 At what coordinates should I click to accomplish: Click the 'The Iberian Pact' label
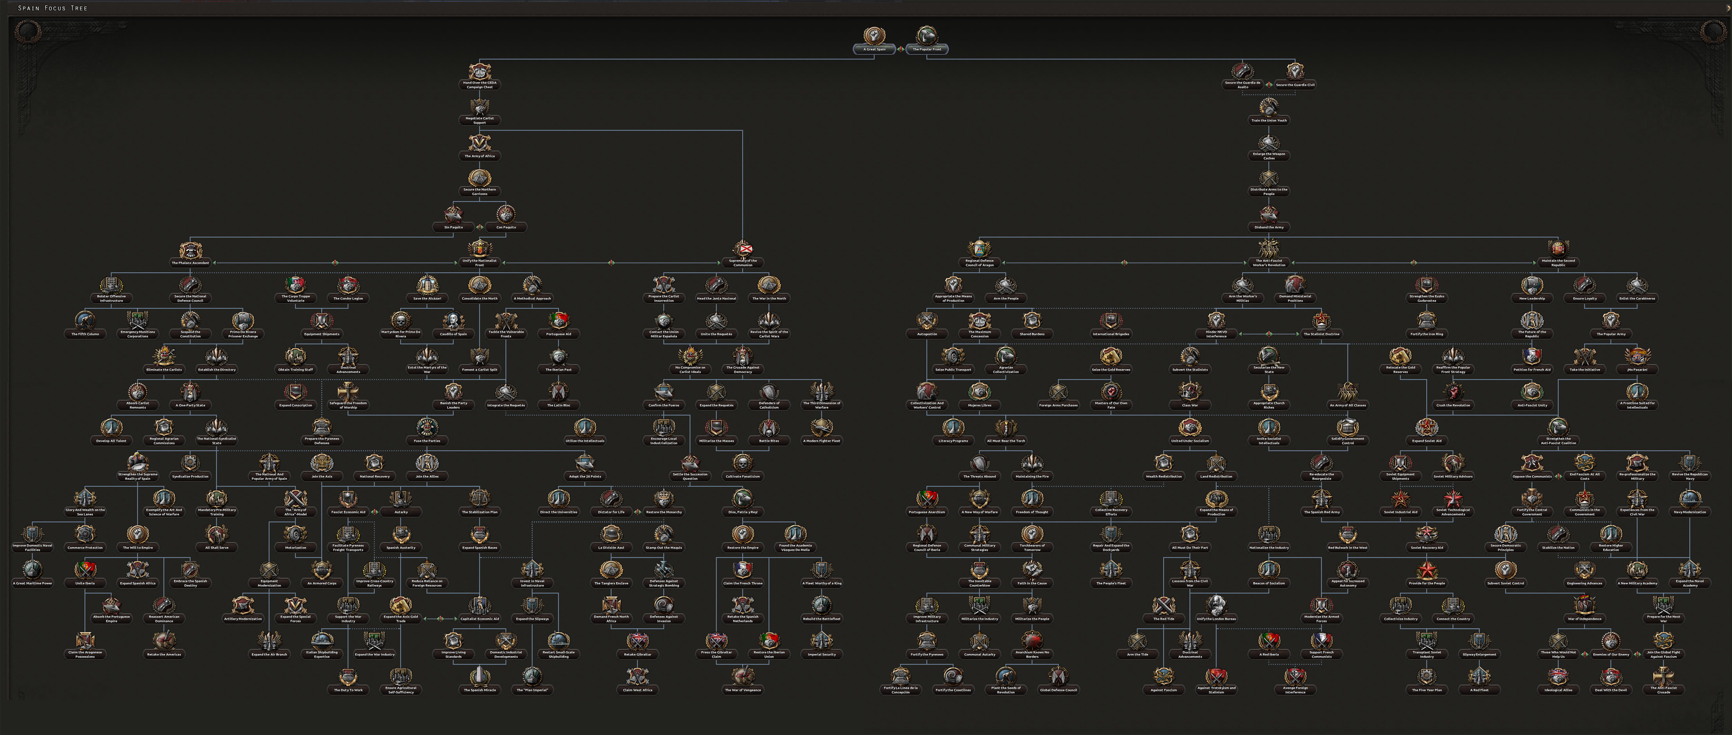coord(558,370)
